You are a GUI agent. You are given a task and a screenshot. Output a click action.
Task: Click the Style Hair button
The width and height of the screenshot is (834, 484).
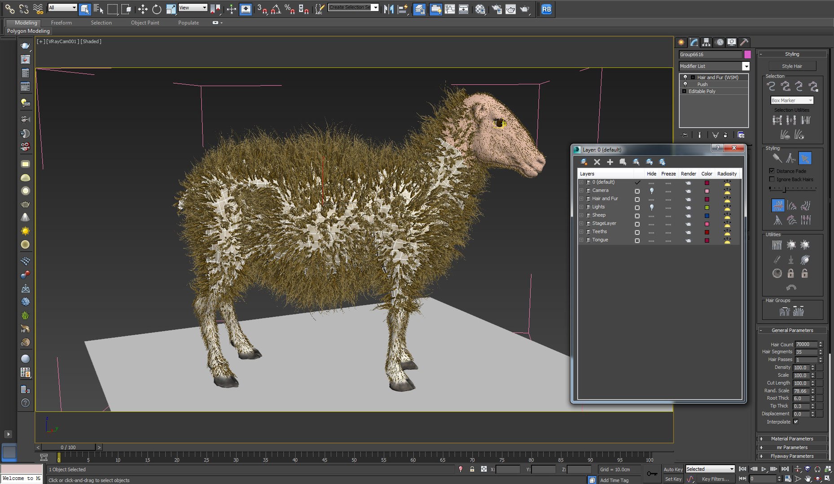pos(792,66)
